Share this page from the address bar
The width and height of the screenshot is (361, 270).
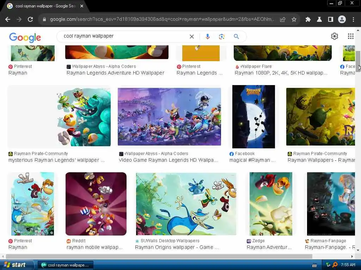tap(283, 20)
